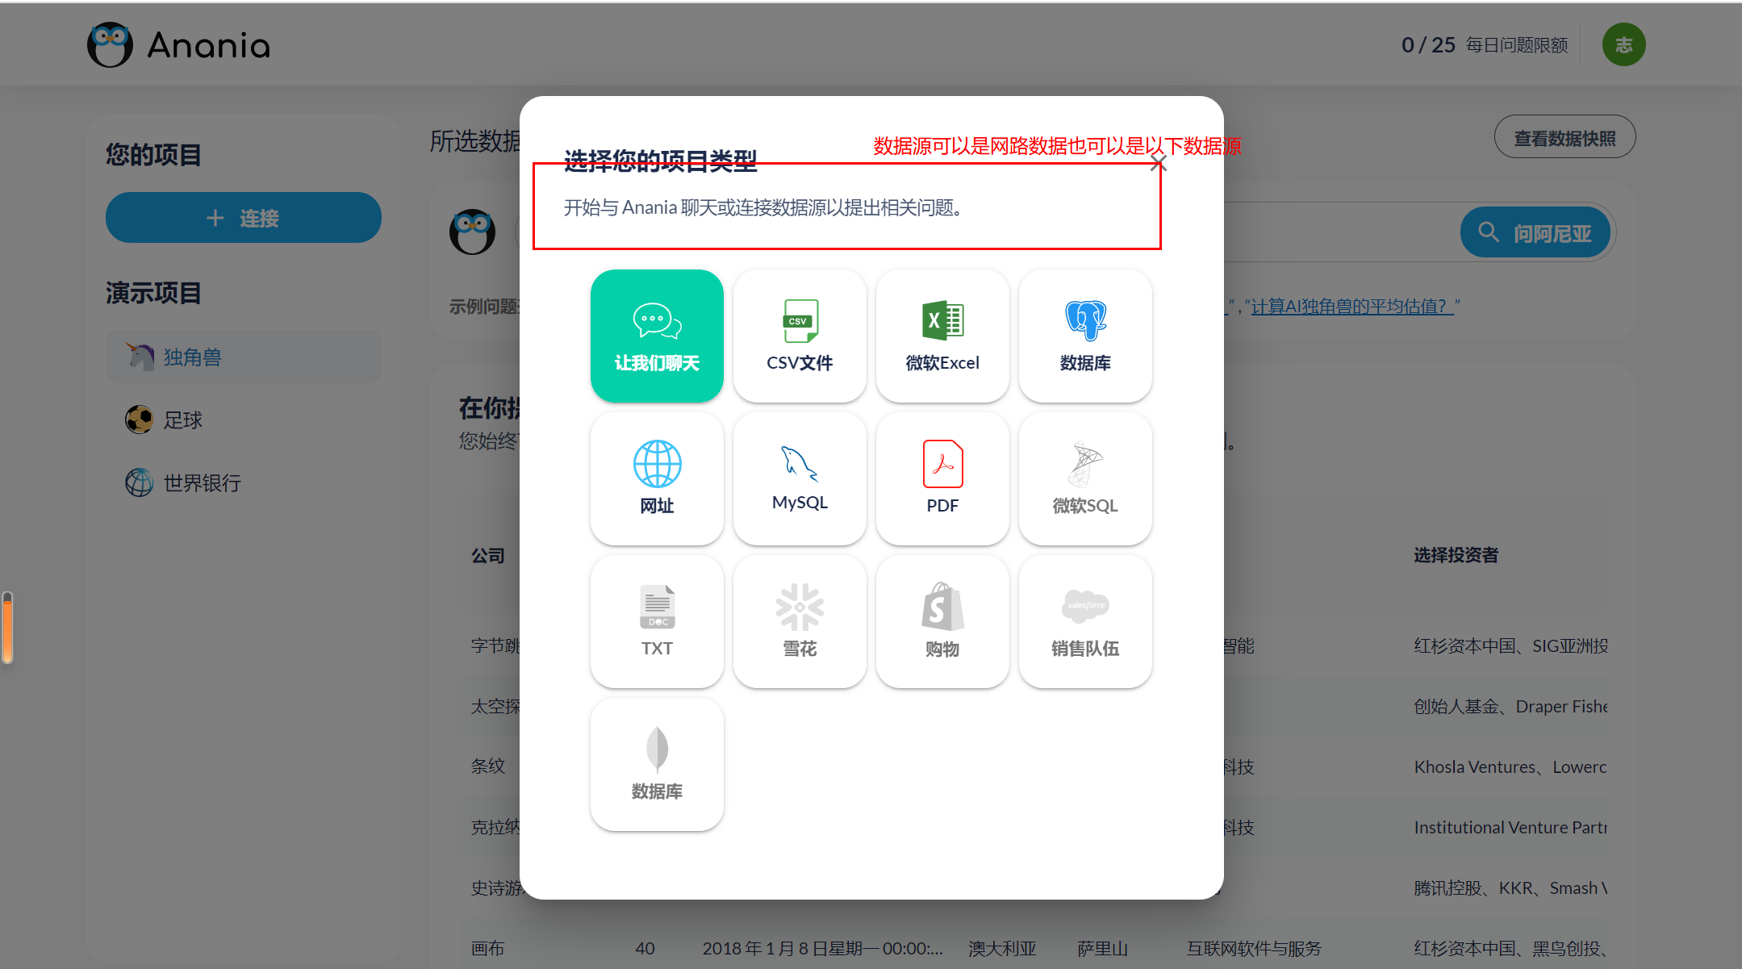The width and height of the screenshot is (1742, 969).
Task: Select the 销售队伍 Salesforce tile
Action: [x=1084, y=621]
